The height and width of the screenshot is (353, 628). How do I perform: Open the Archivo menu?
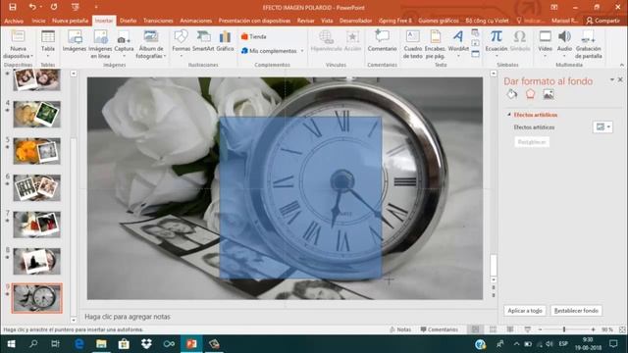[14, 21]
